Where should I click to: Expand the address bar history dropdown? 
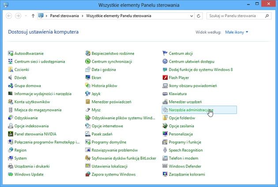(192, 16)
